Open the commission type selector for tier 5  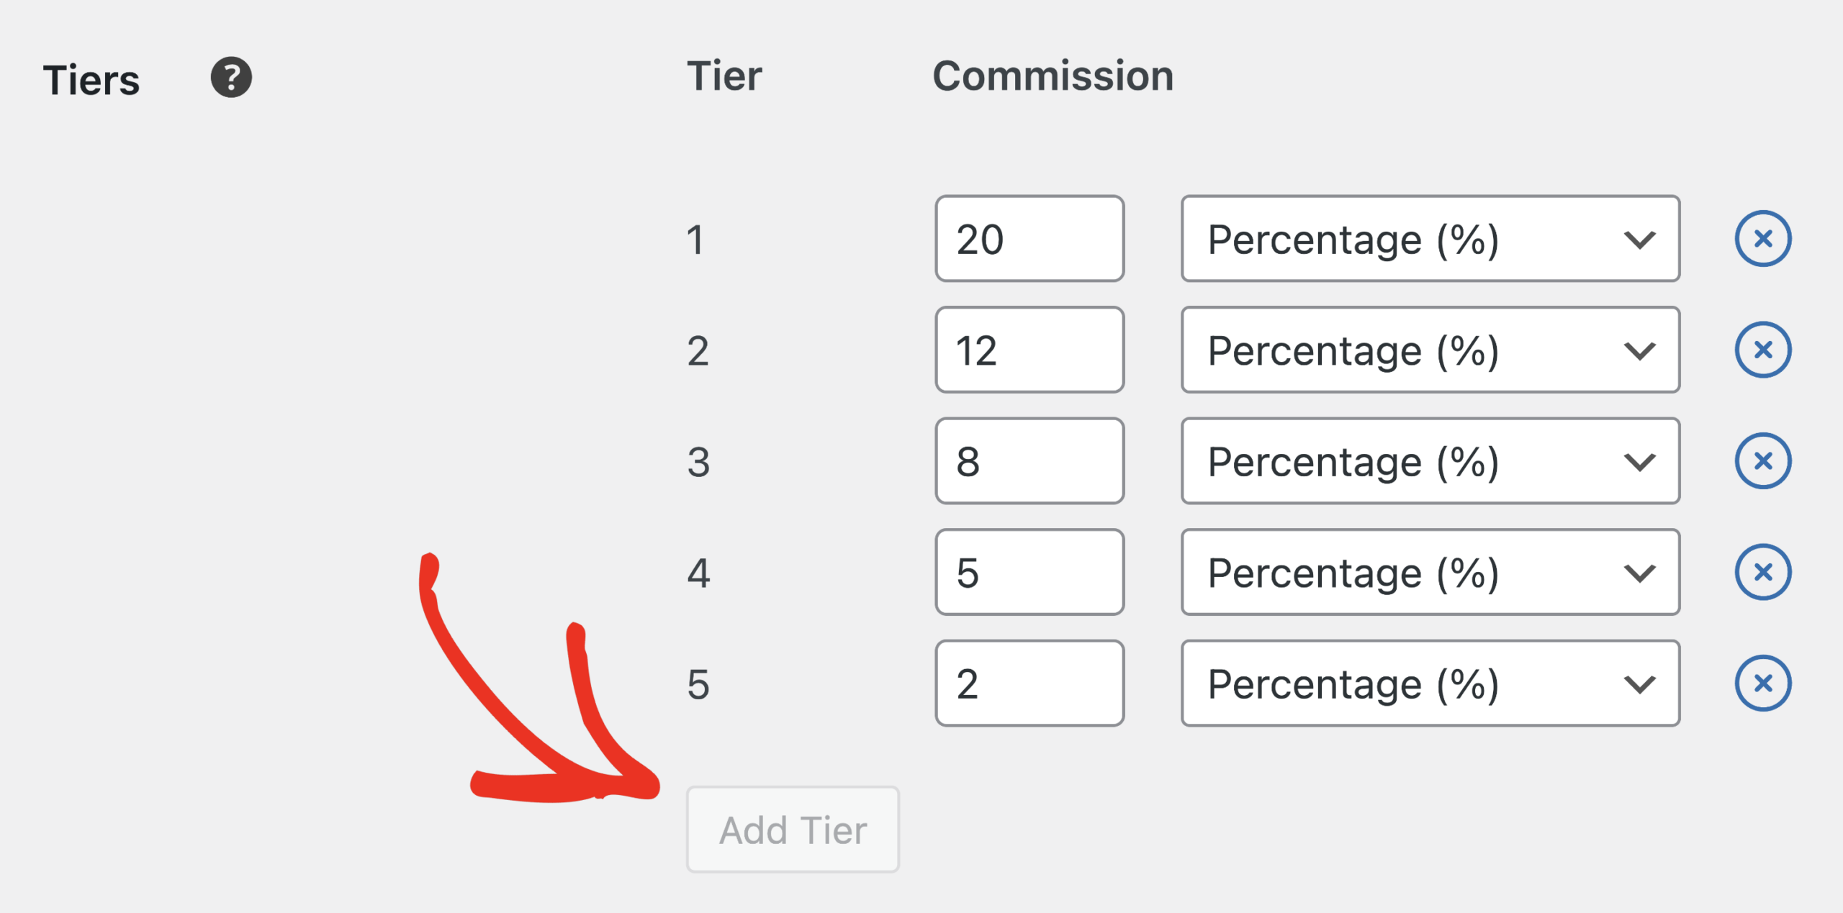click(x=1429, y=683)
